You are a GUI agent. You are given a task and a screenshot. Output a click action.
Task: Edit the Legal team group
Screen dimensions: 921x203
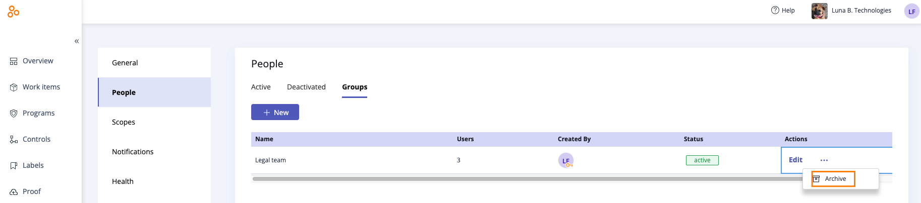[x=795, y=160]
